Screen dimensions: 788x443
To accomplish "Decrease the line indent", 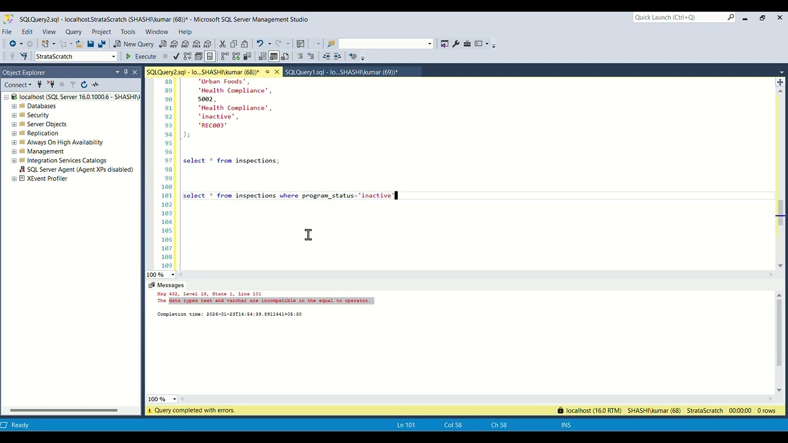I will tap(326, 56).
